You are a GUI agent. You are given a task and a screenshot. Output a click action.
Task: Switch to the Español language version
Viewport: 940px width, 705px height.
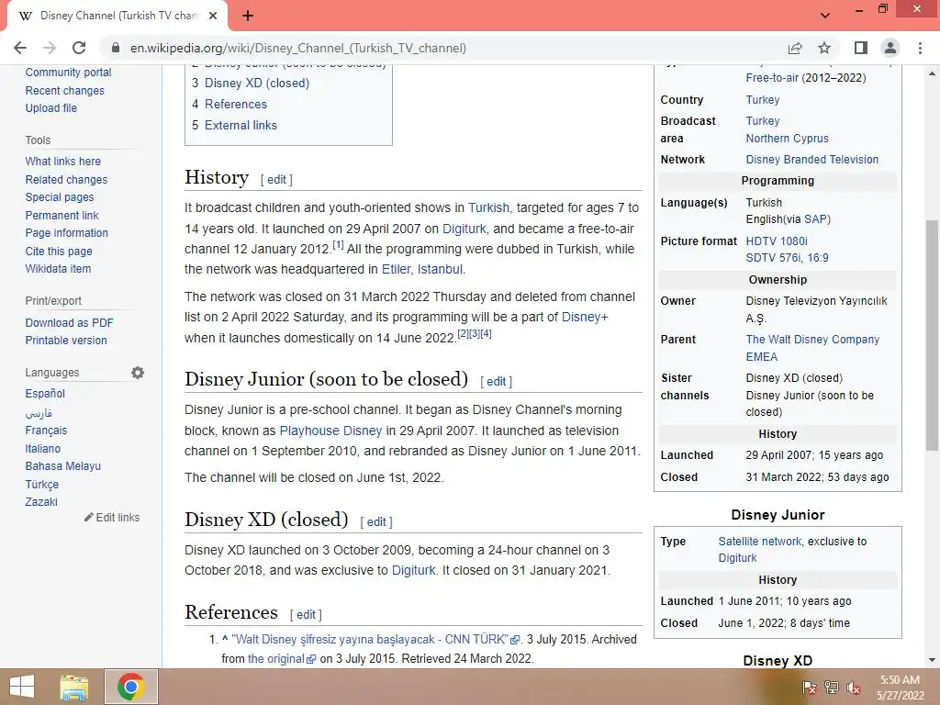[x=45, y=394]
